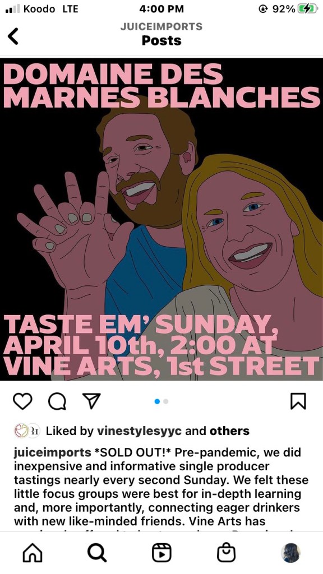Open your profile from the avatar icon
Viewport: 323px width, 574px height.
(x=290, y=552)
